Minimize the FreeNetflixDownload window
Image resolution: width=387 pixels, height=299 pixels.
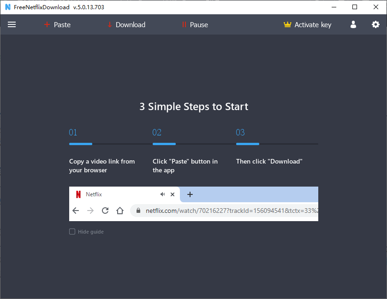tap(334, 7)
